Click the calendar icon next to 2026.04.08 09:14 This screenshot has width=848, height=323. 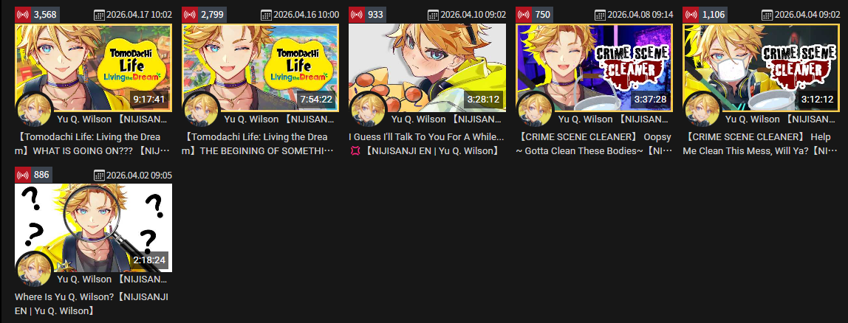(600, 15)
